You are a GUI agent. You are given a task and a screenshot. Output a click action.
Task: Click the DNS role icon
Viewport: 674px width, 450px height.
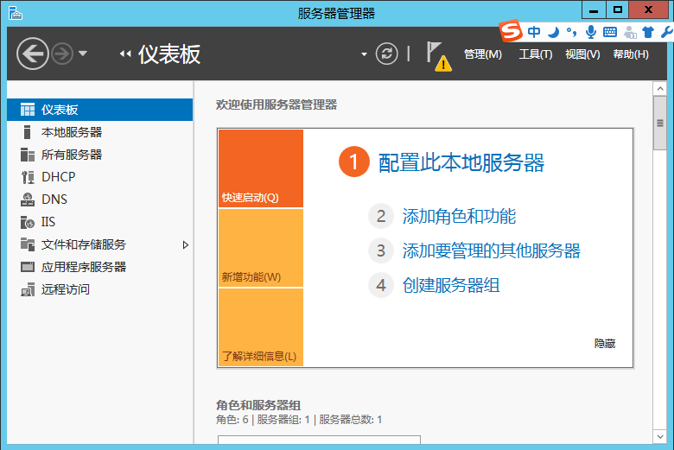pyautogui.click(x=28, y=200)
